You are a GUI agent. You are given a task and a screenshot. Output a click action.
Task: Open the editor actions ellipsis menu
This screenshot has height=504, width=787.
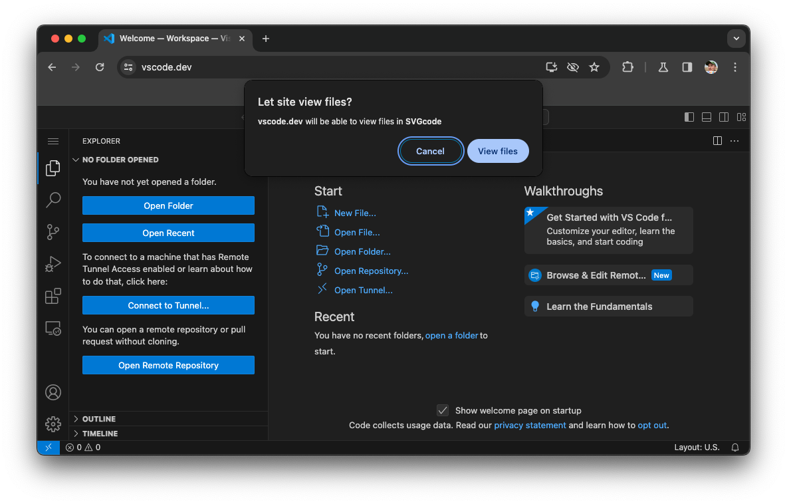coord(734,140)
